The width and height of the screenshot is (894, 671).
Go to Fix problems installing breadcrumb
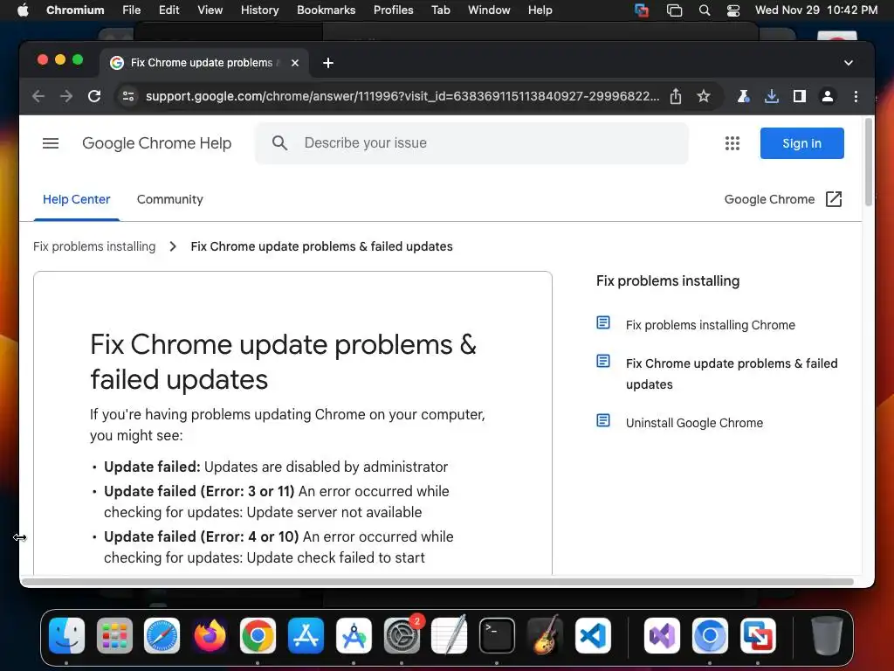(94, 246)
